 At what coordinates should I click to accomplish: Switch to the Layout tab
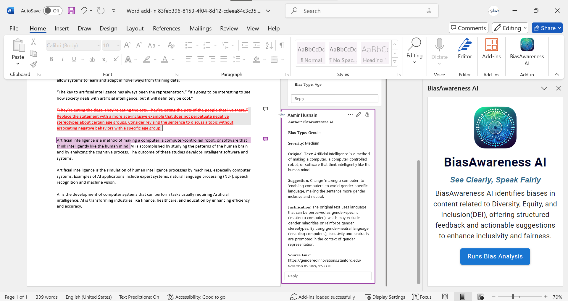(135, 28)
